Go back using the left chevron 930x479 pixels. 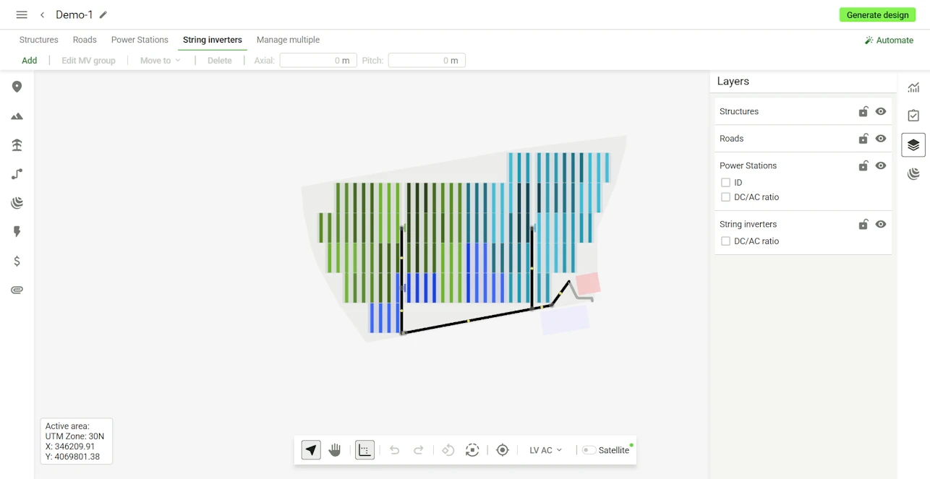click(x=43, y=14)
